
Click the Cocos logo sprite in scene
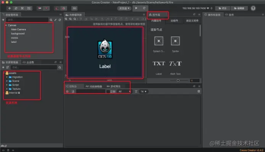(x=105, y=49)
